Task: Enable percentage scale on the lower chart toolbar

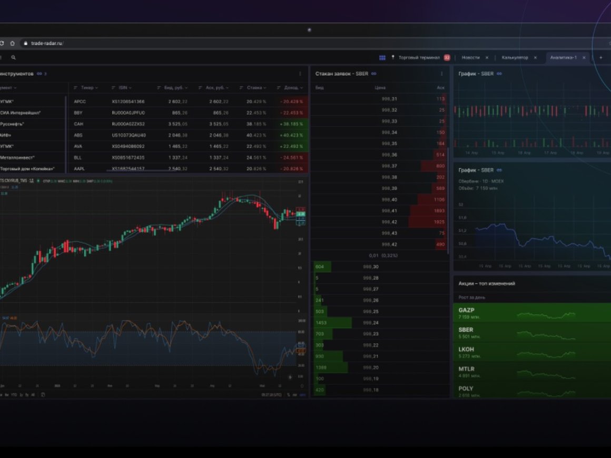Action: (x=289, y=394)
